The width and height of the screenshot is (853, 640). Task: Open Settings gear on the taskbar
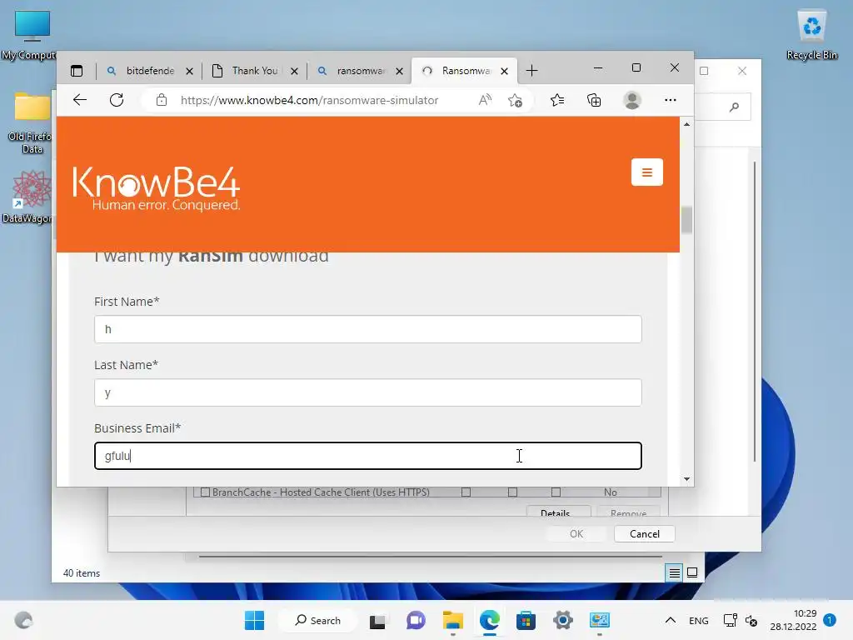(x=563, y=620)
